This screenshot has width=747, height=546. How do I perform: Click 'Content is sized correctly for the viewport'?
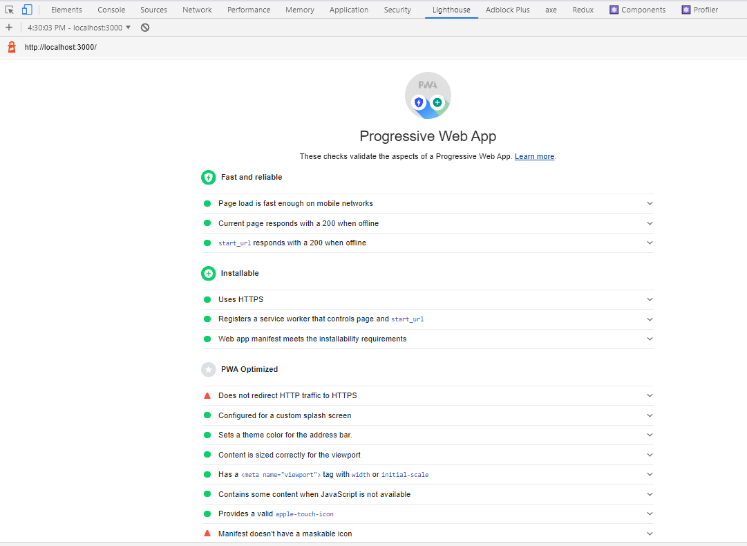pos(289,455)
